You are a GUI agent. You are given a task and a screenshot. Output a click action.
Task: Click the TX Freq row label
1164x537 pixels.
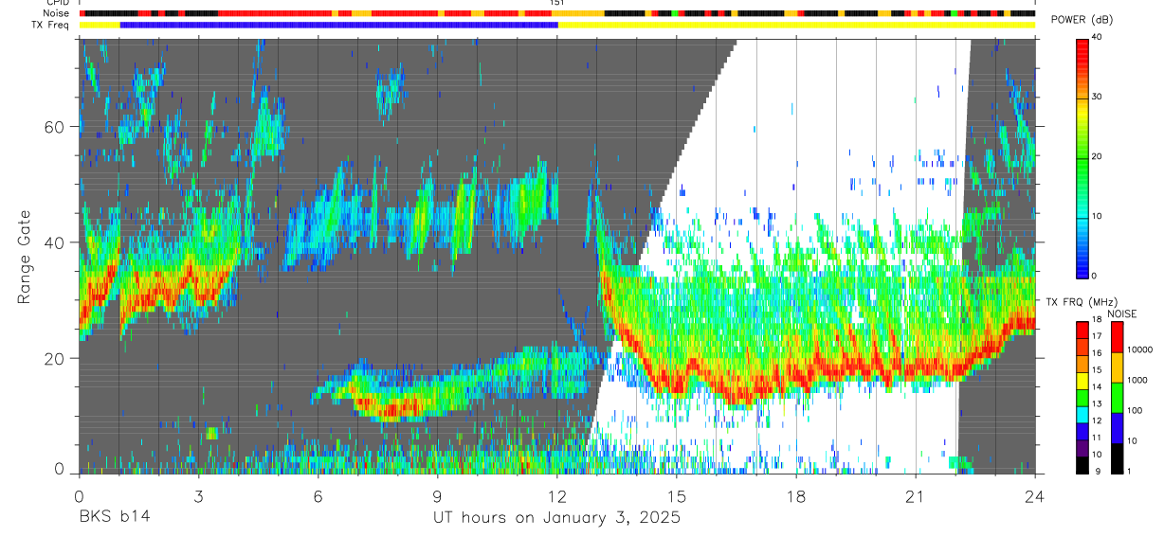click(50, 25)
